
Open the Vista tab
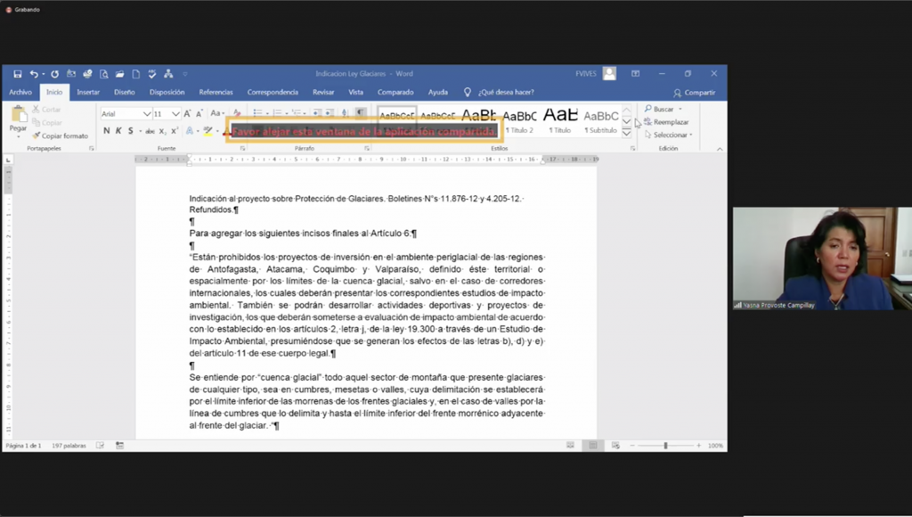(356, 92)
